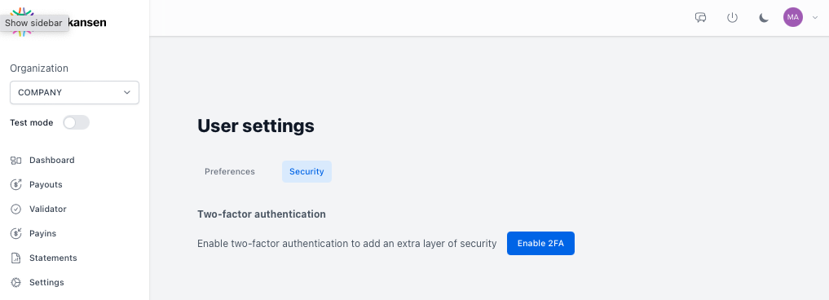
Task: Switch to dark mode with moon icon
Action: [764, 17]
